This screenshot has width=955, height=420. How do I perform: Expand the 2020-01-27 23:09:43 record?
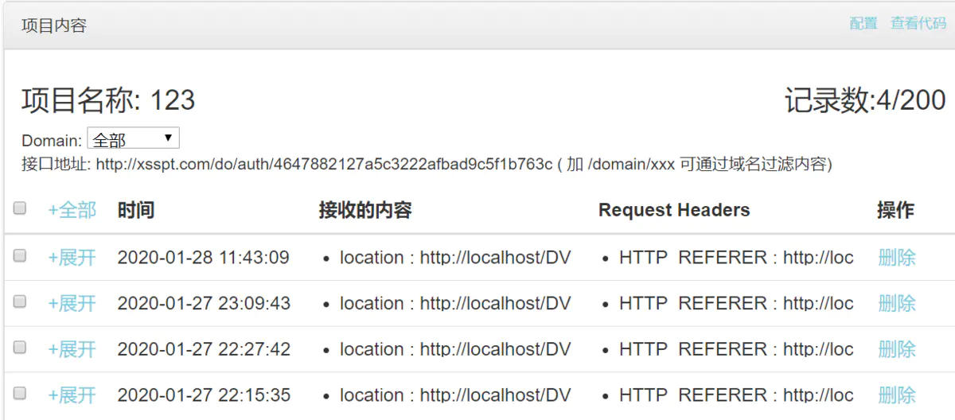tap(72, 304)
